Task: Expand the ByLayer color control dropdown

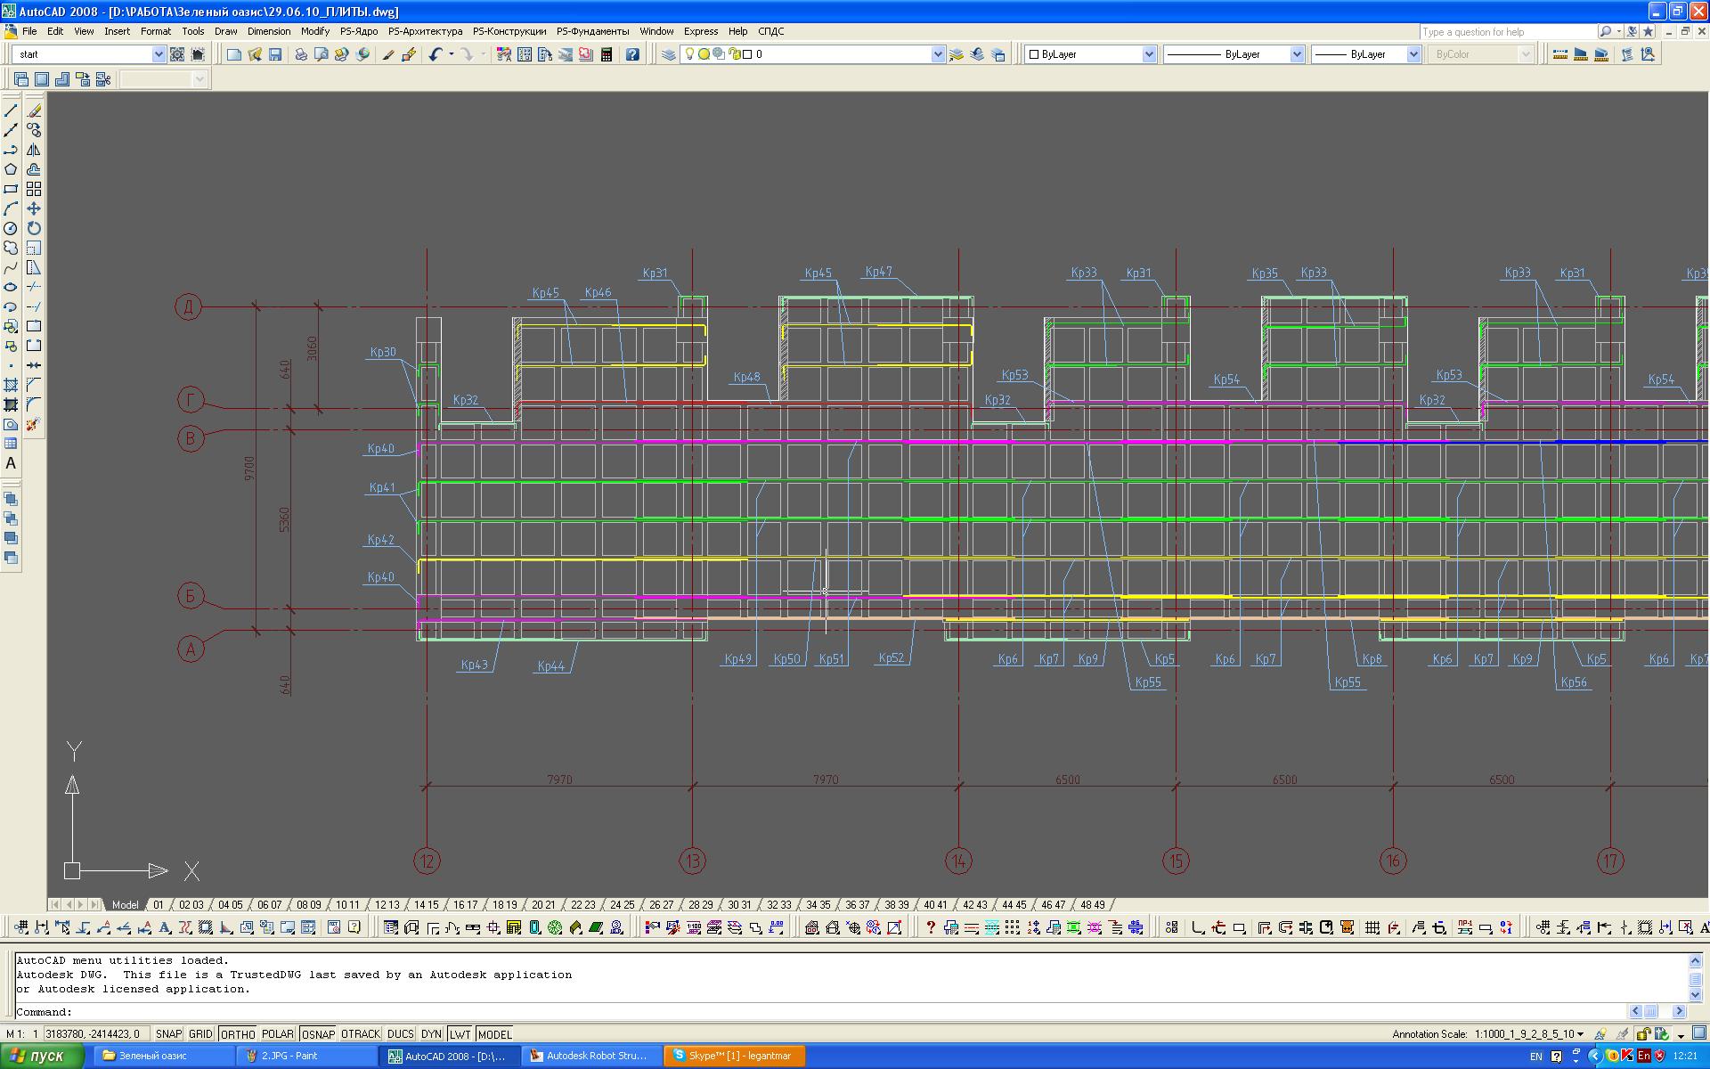Action: tap(1148, 54)
